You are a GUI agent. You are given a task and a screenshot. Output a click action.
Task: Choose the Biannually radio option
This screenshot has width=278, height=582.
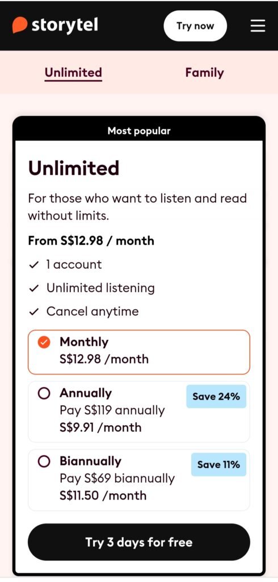[44, 462]
